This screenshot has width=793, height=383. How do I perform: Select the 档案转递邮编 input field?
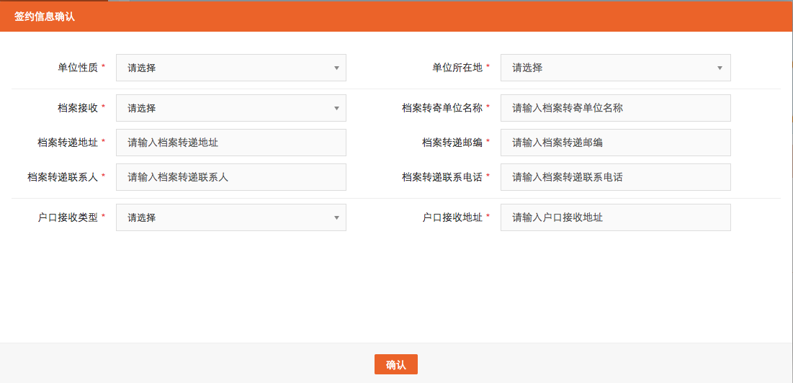click(x=615, y=143)
